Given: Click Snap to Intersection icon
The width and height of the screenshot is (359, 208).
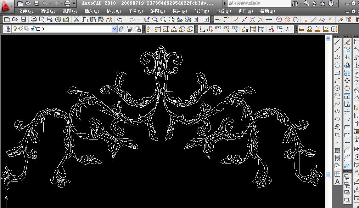Looking at the screenshot, I should click(x=253, y=19).
